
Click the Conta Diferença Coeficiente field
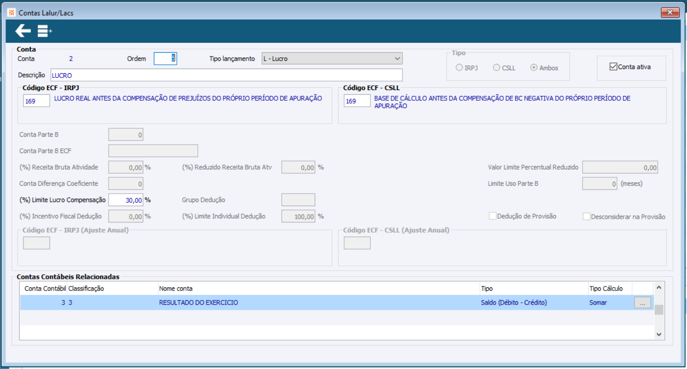pos(126,183)
